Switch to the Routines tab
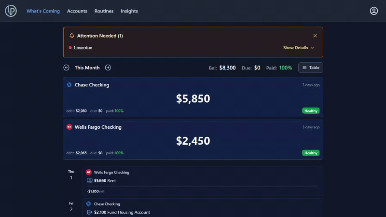This screenshot has width=386, height=217. pyautogui.click(x=104, y=11)
